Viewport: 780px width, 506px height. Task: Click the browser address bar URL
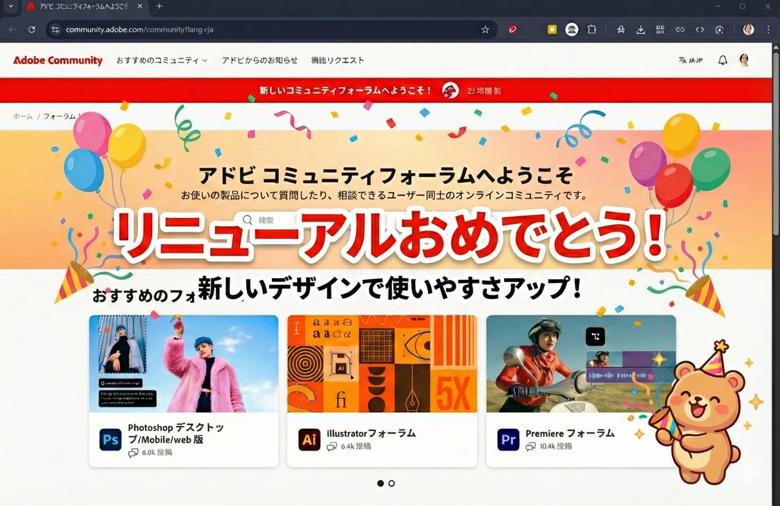point(139,30)
